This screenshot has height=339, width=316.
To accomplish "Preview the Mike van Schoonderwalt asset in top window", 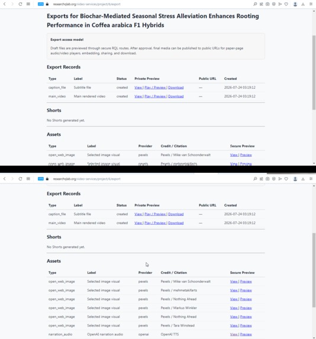I will point(246,155).
